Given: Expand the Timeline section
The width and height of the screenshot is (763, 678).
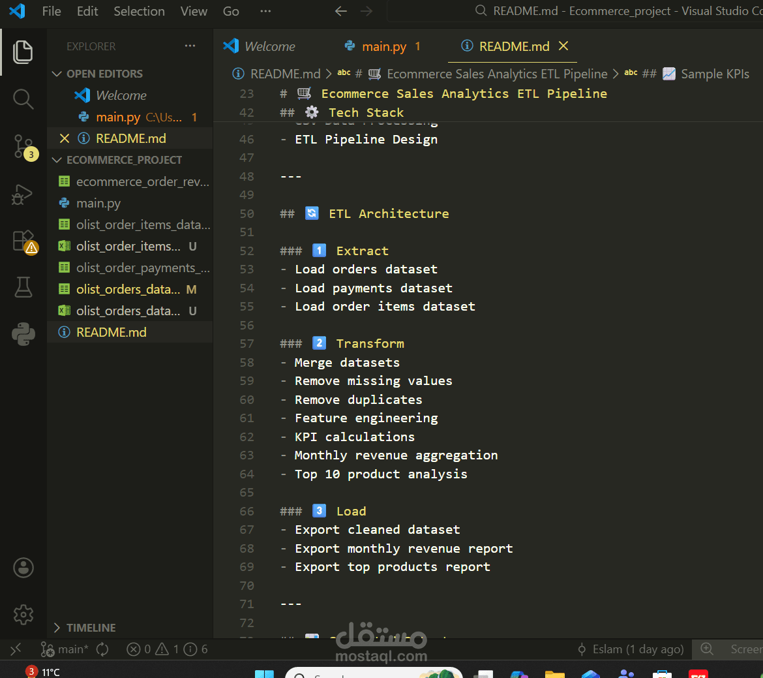Looking at the screenshot, I should pyautogui.click(x=91, y=627).
